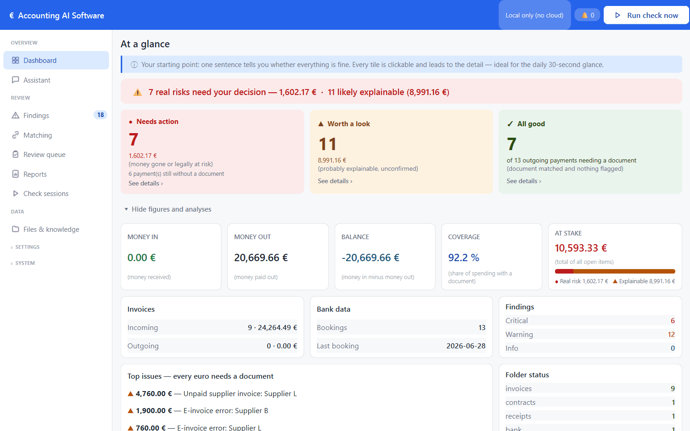Image resolution: width=690 pixels, height=431 pixels.
Task: Collapse Hide figures and analyses
Action: click(168, 209)
